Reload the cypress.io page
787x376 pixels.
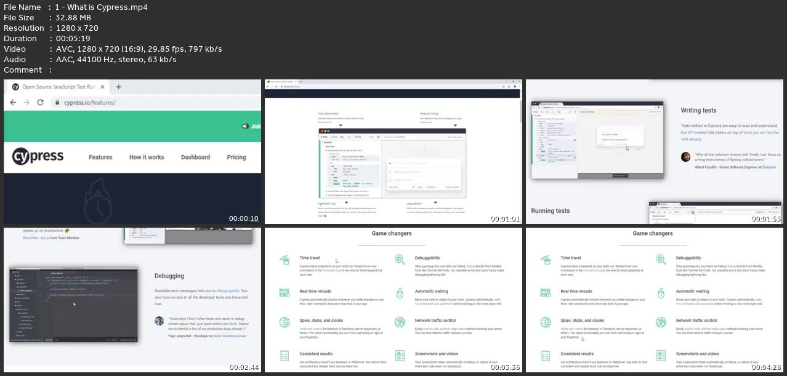(41, 102)
